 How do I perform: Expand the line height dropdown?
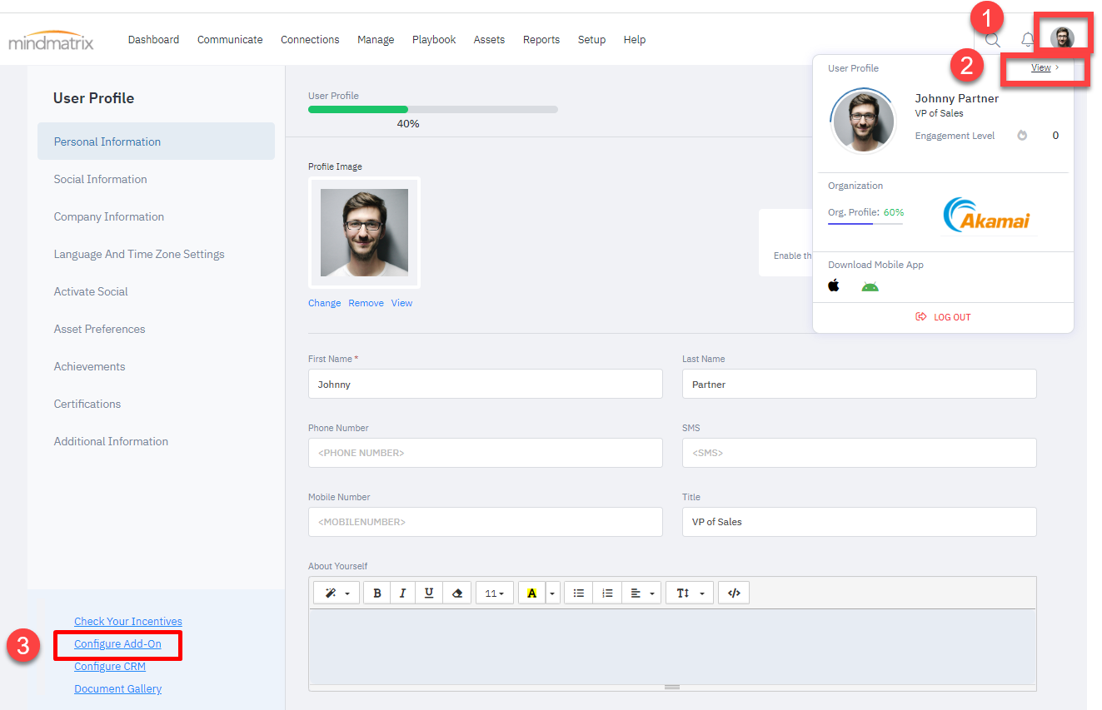(x=690, y=593)
